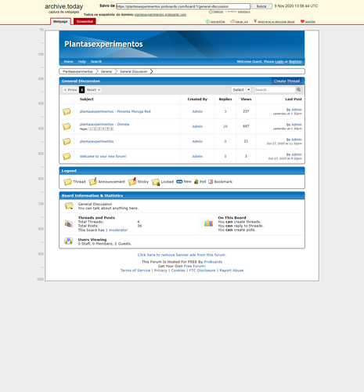
Task: Open the thread titled just 'plantasexperimentos'
Action: click(x=96, y=141)
